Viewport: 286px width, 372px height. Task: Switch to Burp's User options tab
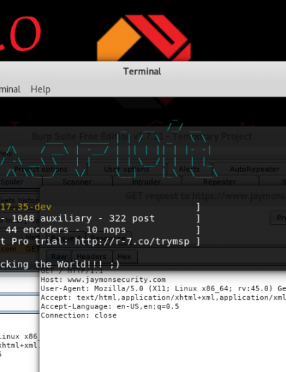[127, 170]
